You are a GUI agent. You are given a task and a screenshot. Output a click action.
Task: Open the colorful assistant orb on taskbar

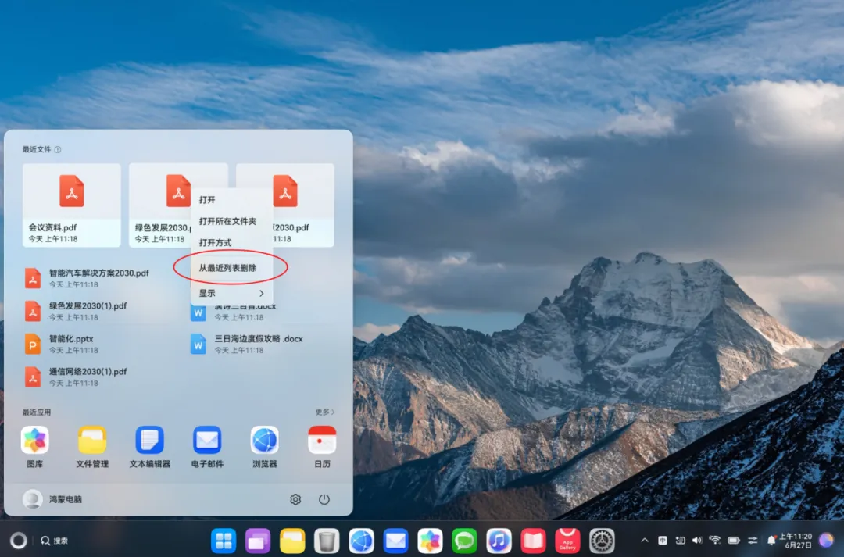826,541
